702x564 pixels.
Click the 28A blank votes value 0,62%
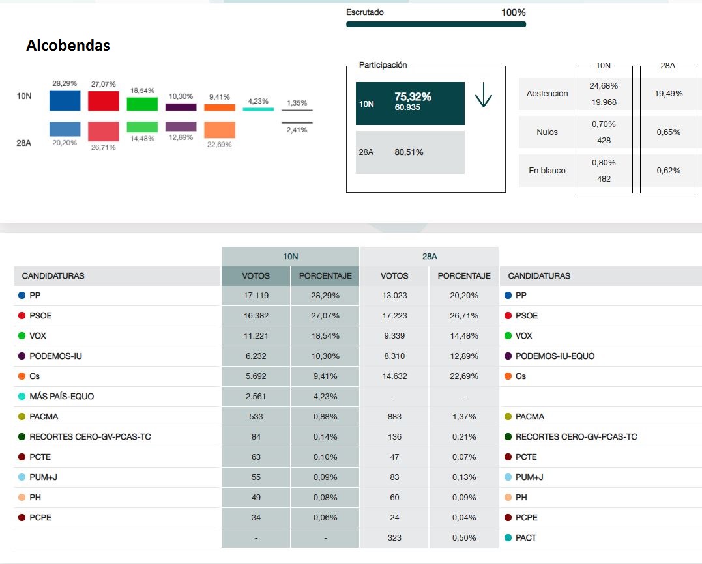(668, 171)
